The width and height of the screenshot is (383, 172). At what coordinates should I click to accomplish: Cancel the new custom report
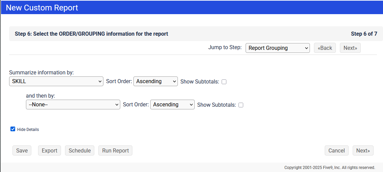[337, 150]
